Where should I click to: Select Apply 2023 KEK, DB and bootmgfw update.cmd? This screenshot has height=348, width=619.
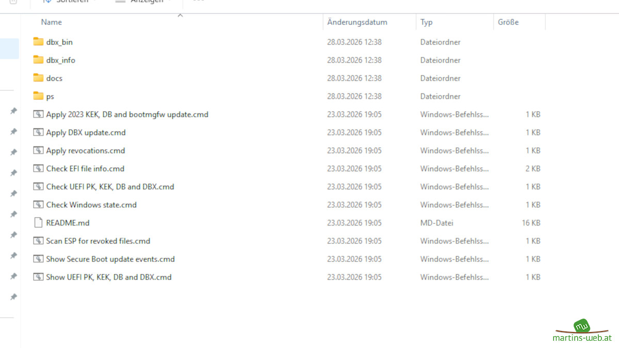click(127, 114)
